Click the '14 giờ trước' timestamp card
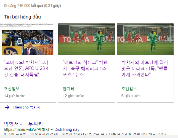178x138 pixels. tap(15, 96)
